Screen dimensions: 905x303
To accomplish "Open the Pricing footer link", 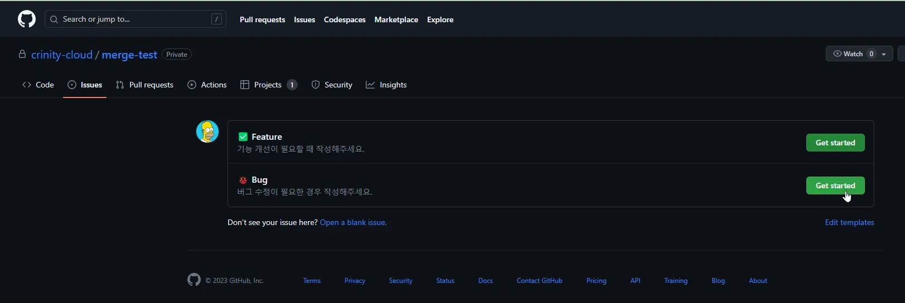I will pyautogui.click(x=596, y=281).
